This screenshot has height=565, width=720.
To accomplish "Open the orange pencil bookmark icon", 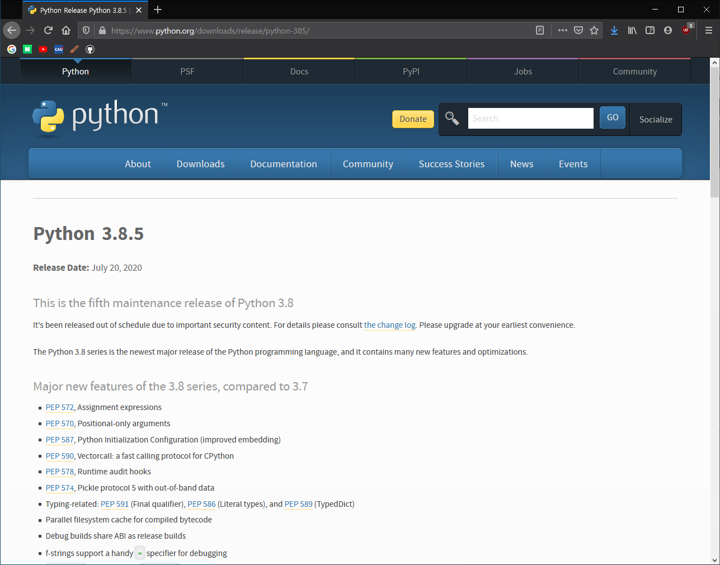I will [x=74, y=49].
